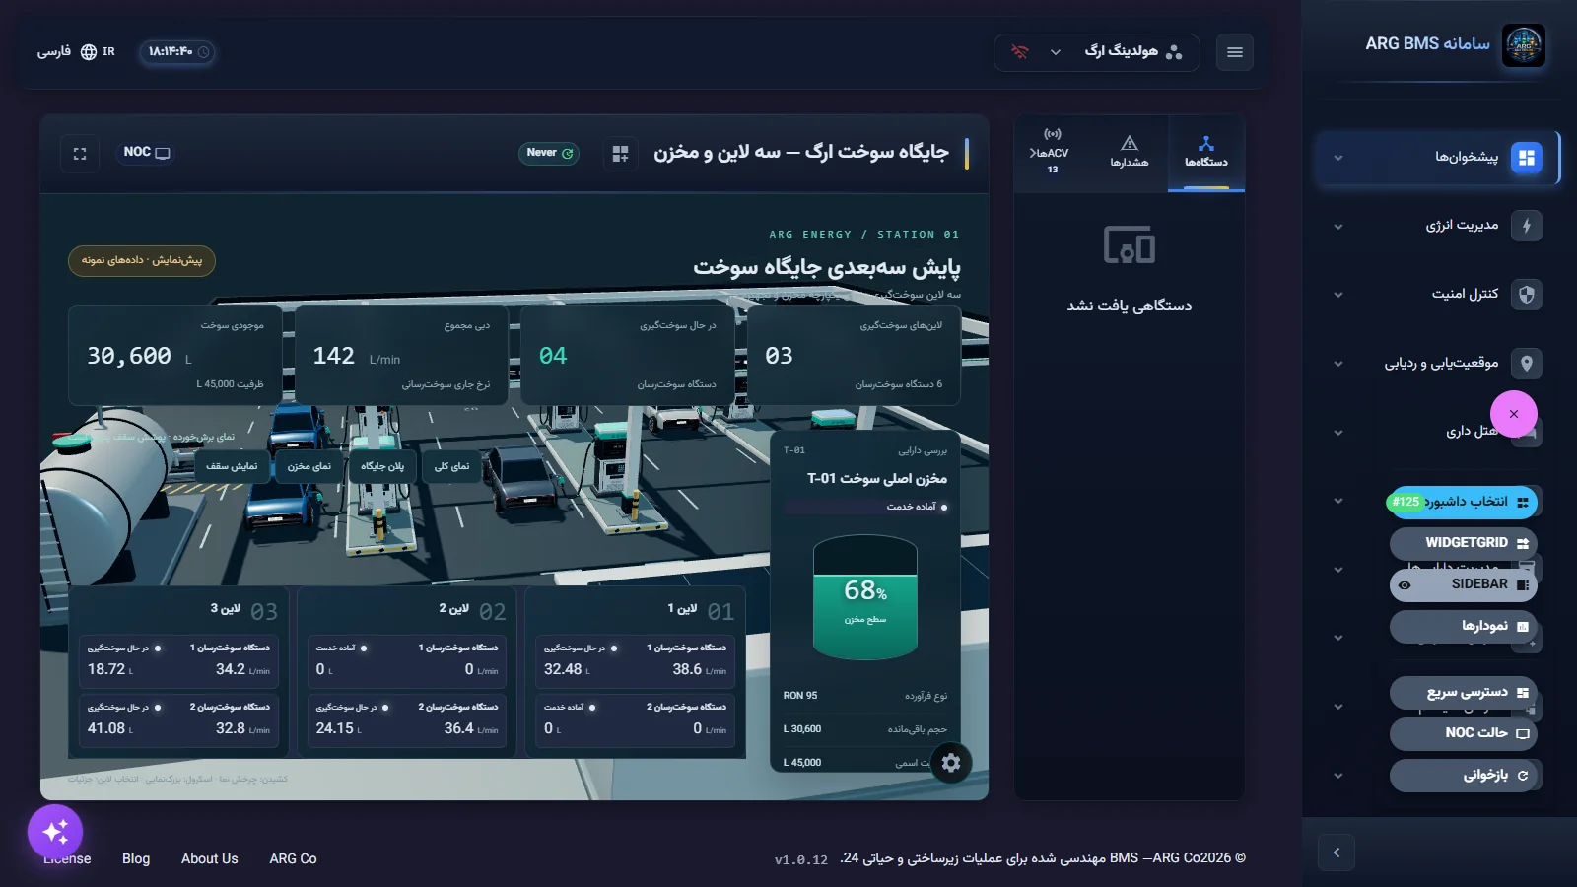This screenshot has width=1577, height=887.
Task: Click the red Wi-Fi disconnected icon
Action: pyautogui.click(x=1020, y=52)
